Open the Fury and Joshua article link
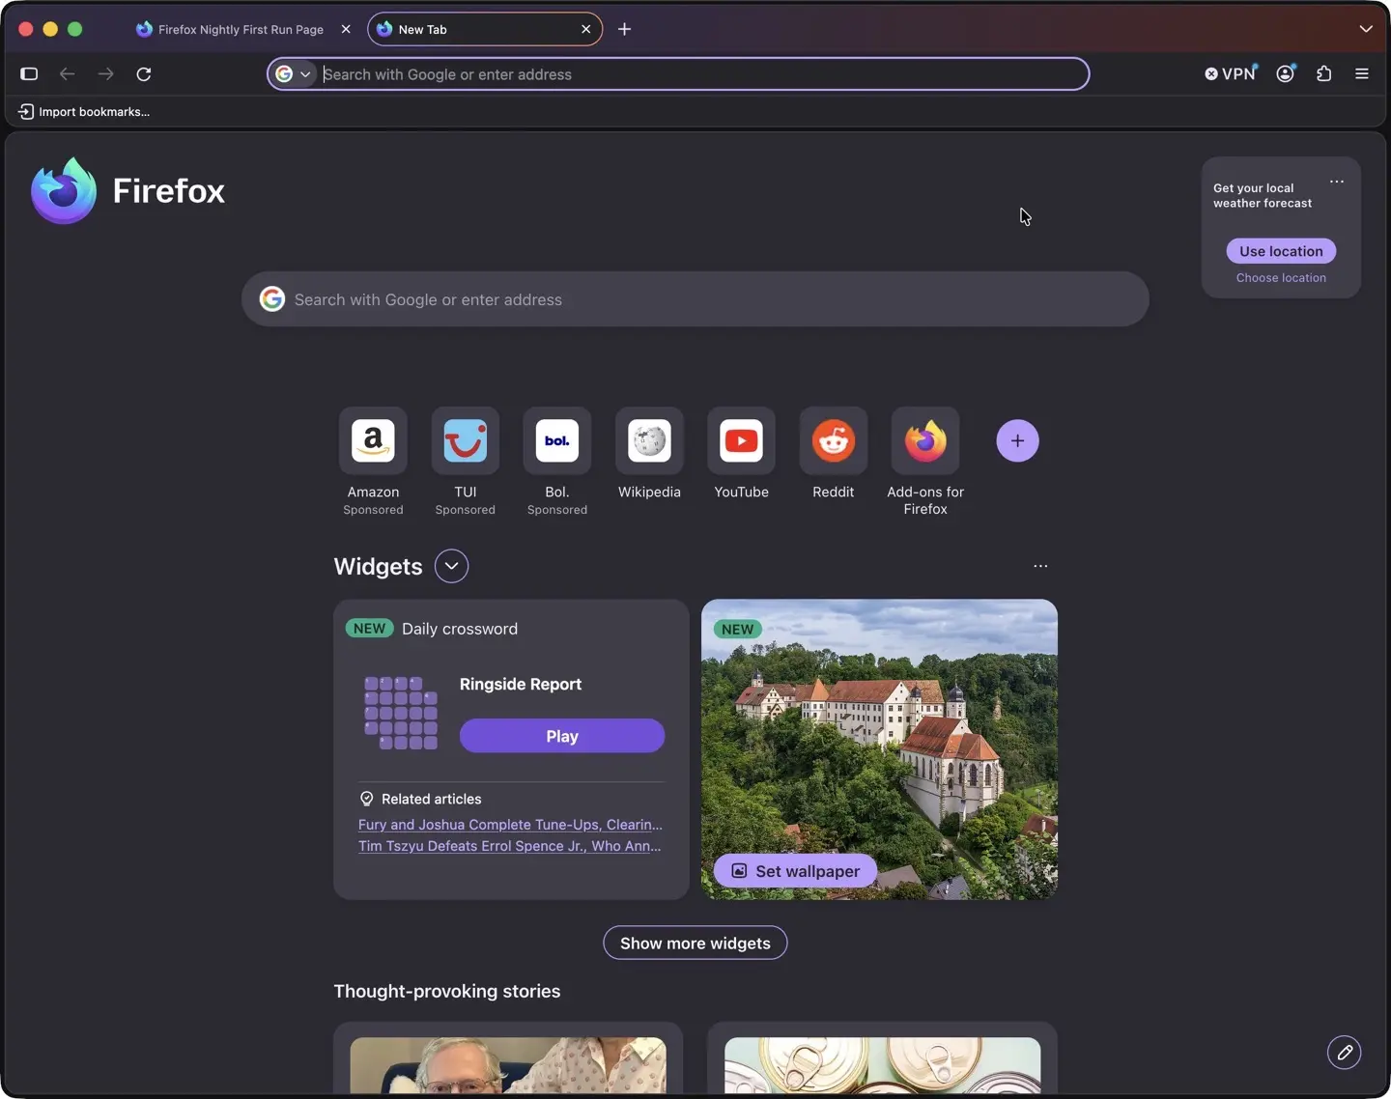1391x1099 pixels. 510,825
